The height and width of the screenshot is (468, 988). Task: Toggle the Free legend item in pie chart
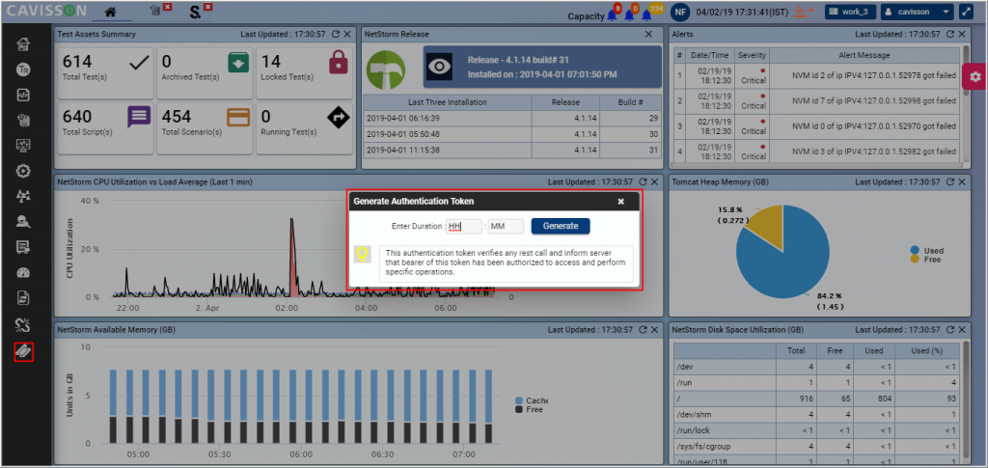(925, 260)
